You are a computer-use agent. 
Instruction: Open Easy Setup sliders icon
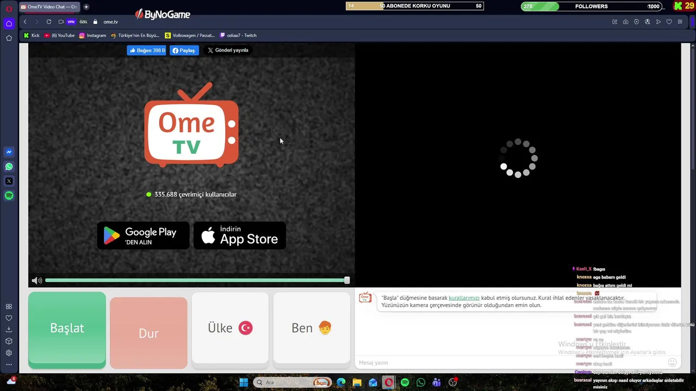(x=680, y=22)
